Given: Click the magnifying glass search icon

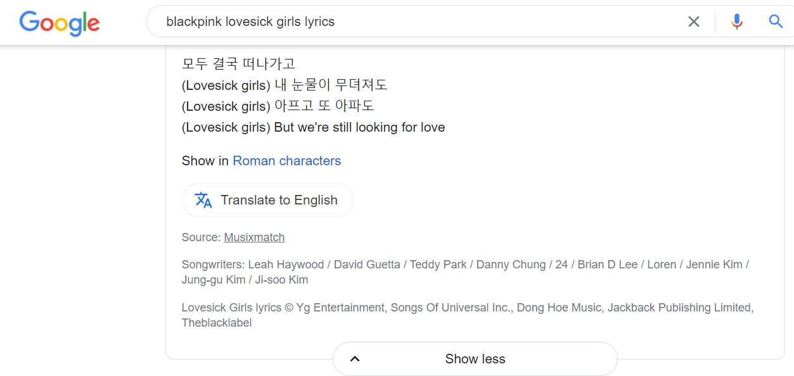Looking at the screenshot, I should pos(776,22).
